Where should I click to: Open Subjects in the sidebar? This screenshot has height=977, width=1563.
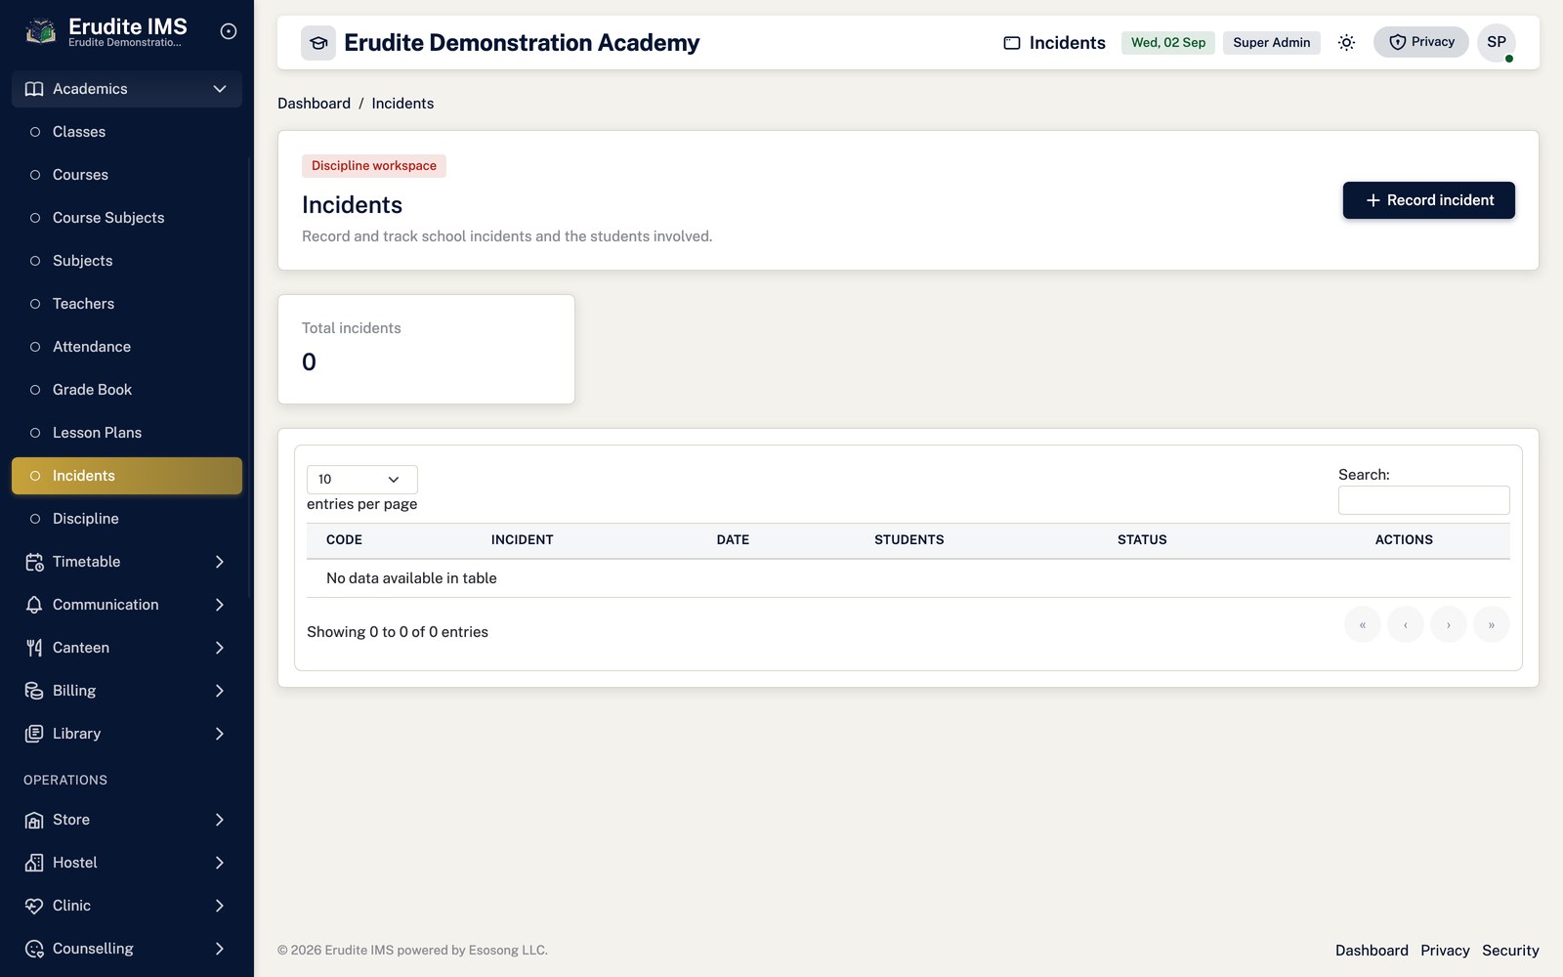[127, 261]
